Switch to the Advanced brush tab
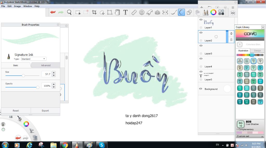The image size is (266, 148). point(46,65)
